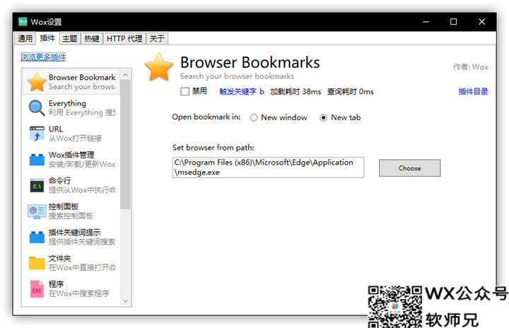
Task: Open the 浏览更多插件 link
Action: tap(43, 57)
